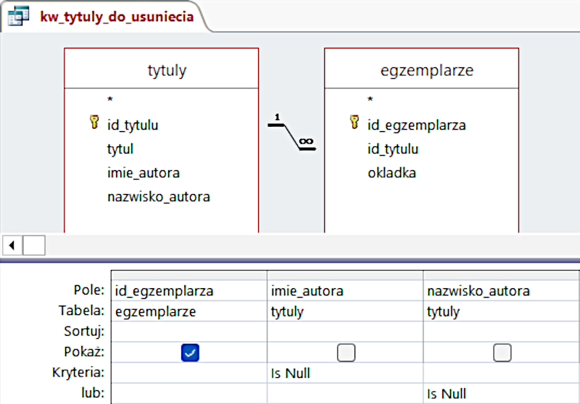This screenshot has width=580, height=404.
Task: Click the lub cell for id_egzemplarza column
Action: pos(189,394)
